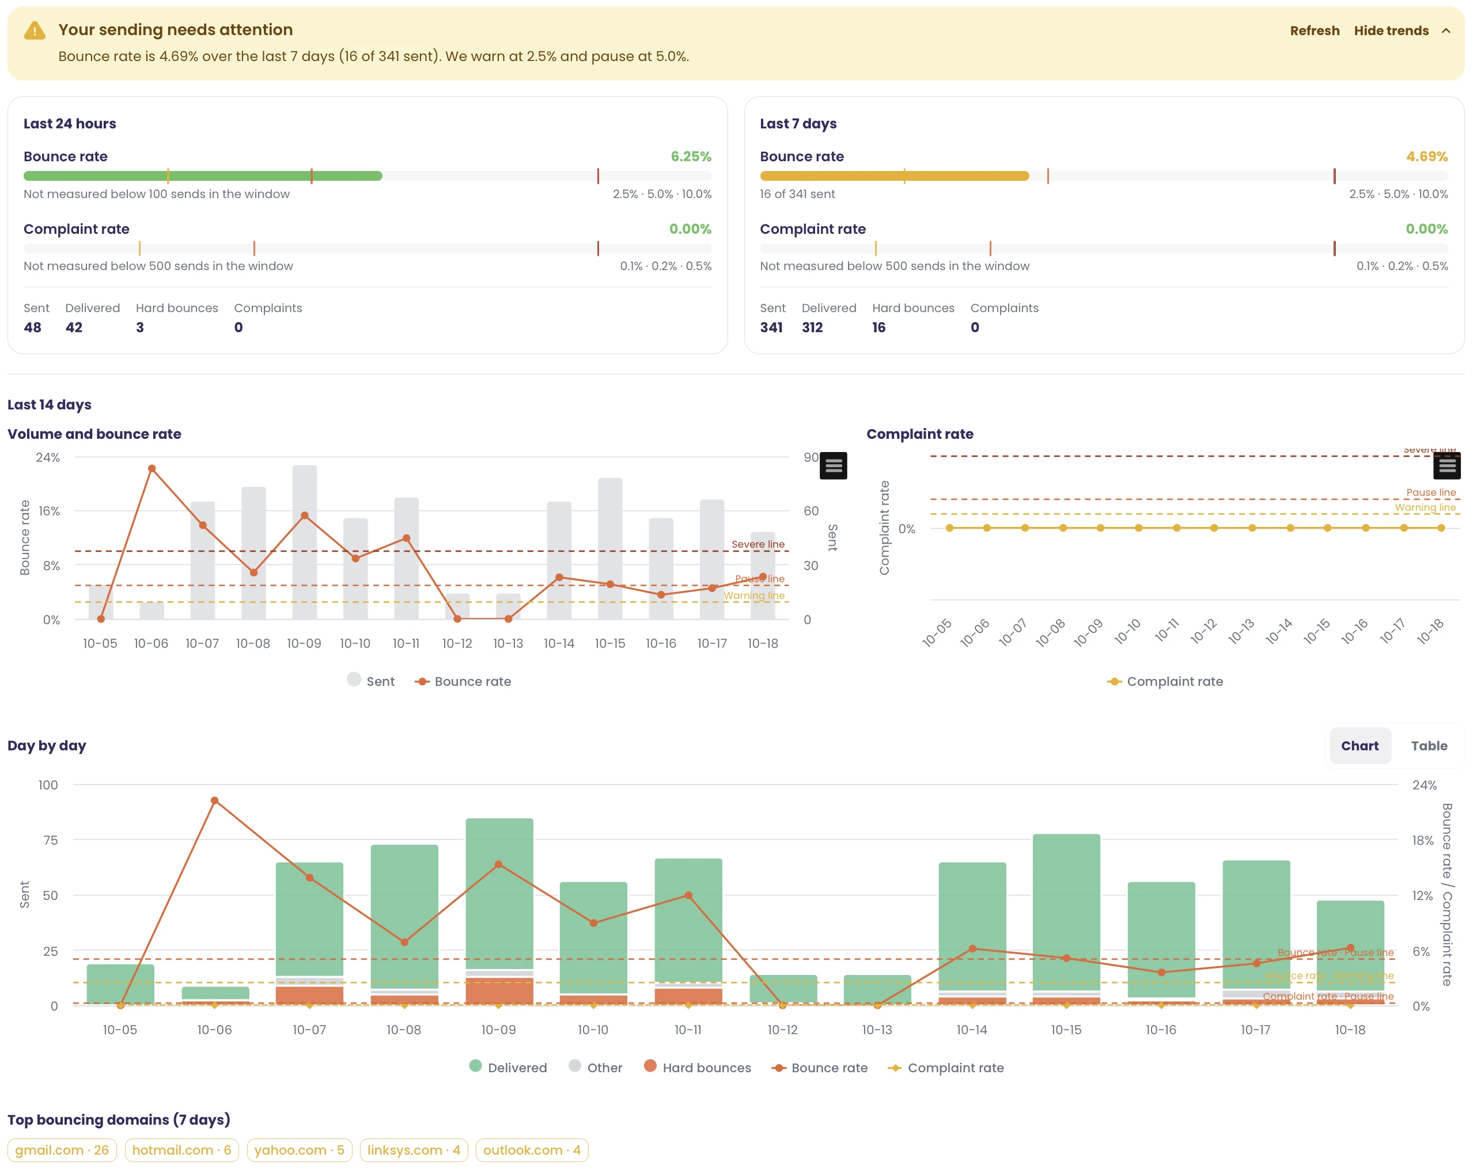
Task: Toggle the Sent series in volume chart legend
Action: 370,681
